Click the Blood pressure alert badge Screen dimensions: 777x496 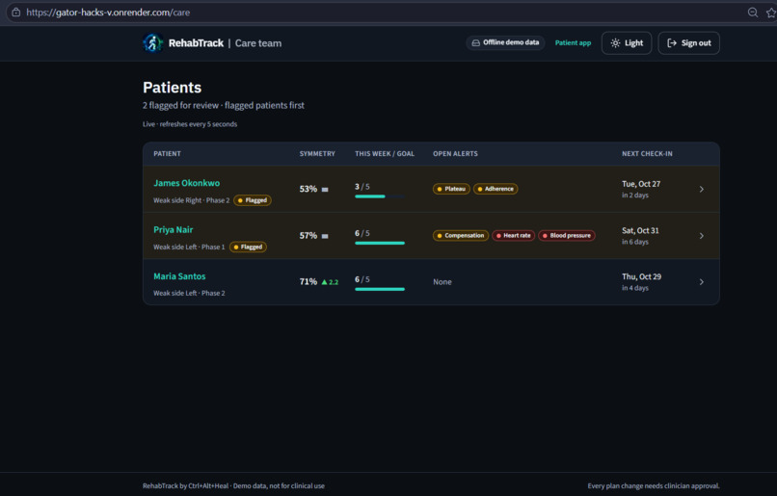(567, 235)
